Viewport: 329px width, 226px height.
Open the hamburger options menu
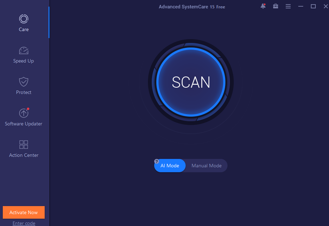pyautogui.click(x=288, y=6)
